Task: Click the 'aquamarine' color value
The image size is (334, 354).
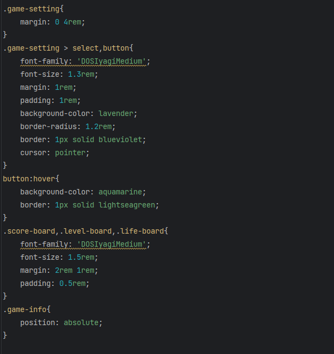Action: click(x=120, y=192)
